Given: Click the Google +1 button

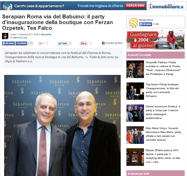Looking at the screenshot, I should tap(41, 44).
